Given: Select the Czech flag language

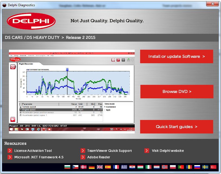Looking at the screenshot, I should (x=75, y=167).
